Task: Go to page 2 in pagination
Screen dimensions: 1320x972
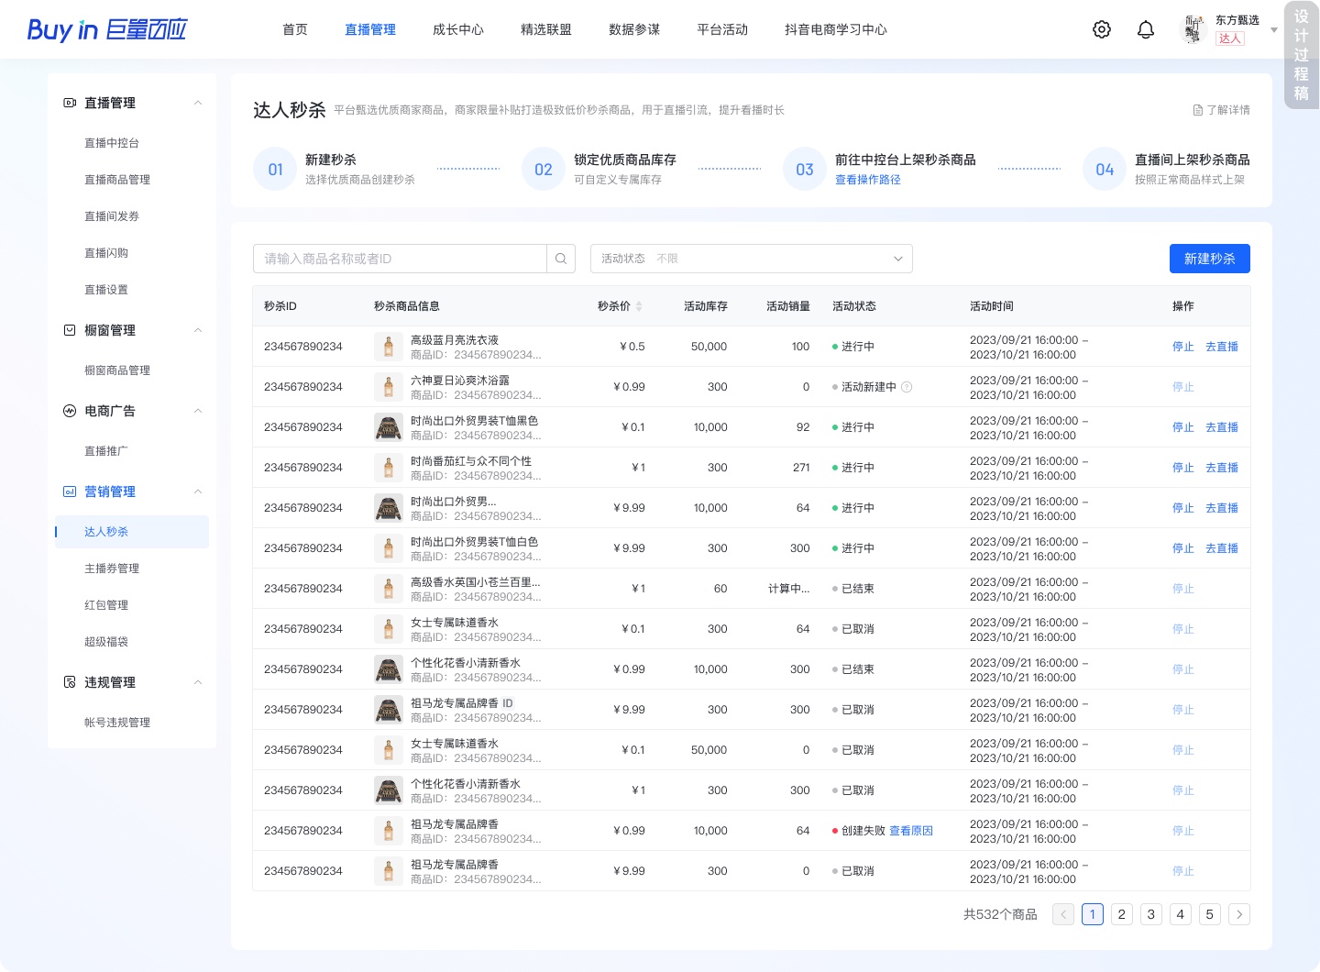Action: 1122,914
